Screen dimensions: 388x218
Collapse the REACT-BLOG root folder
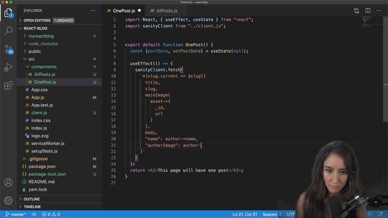[x=59, y=28]
